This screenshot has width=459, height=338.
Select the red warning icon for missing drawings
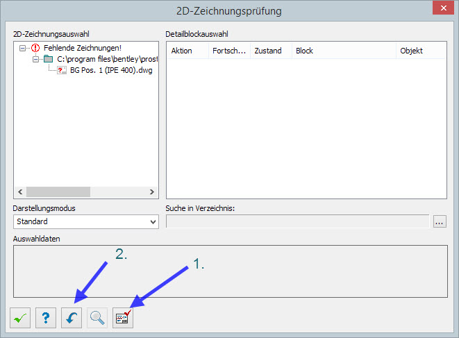point(35,48)
